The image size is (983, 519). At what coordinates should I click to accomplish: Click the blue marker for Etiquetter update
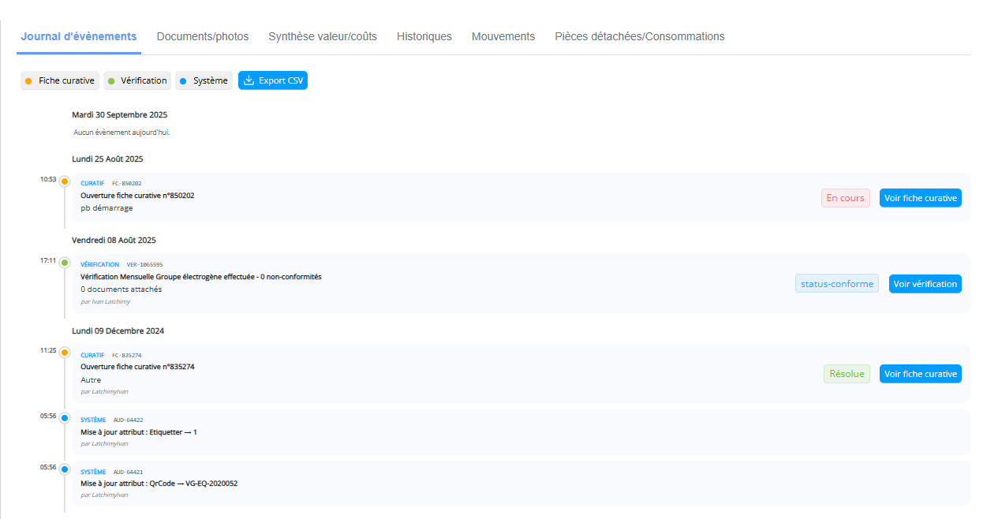(65, 417)
